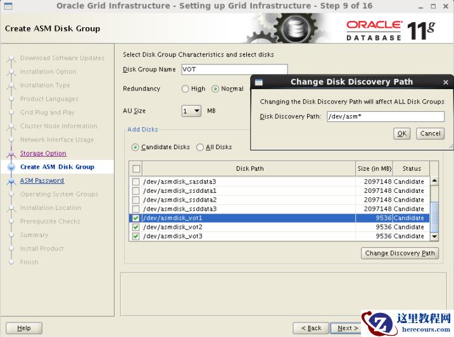
Task: Click the ASM Password step icon
Action: [x=11, y=181]
